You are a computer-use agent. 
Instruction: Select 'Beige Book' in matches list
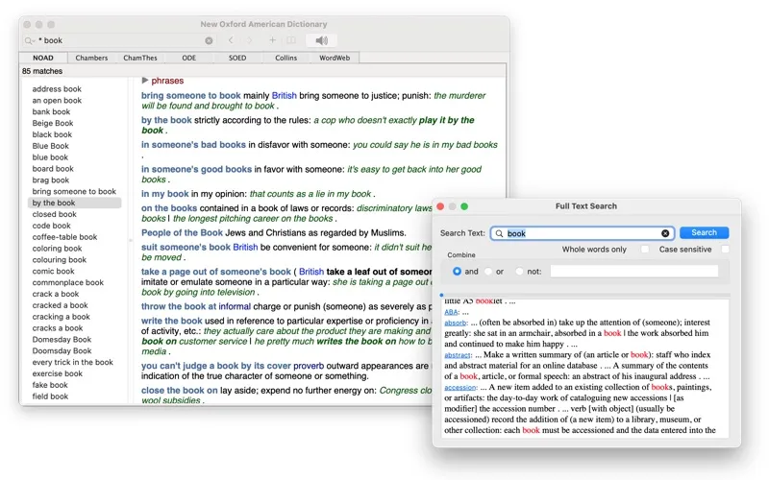(53, 123)
